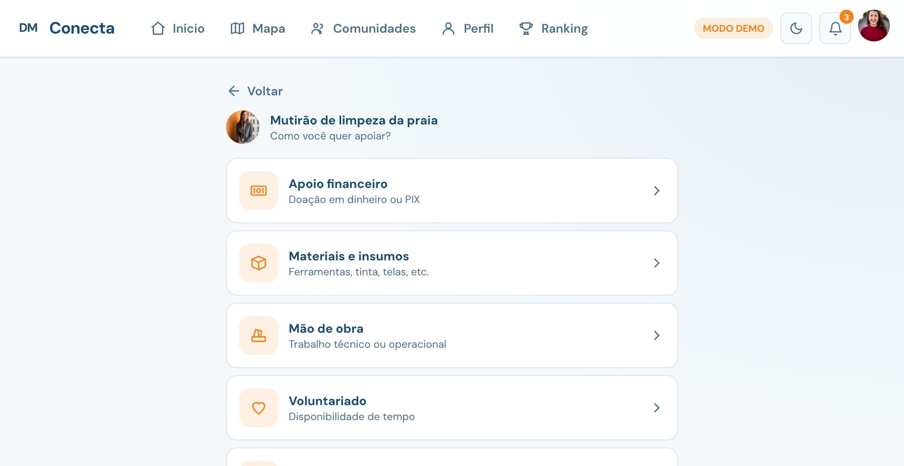Image resolution: width=904 pixels, height=466 pixels.
Task: Click the text Disponibilidade de tempo
Action: click(352, 417)
